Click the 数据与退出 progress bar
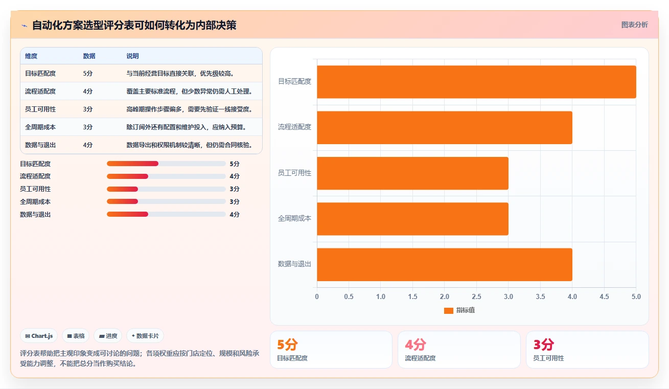The width and height of the screenshot is (669, 389). 166,214
